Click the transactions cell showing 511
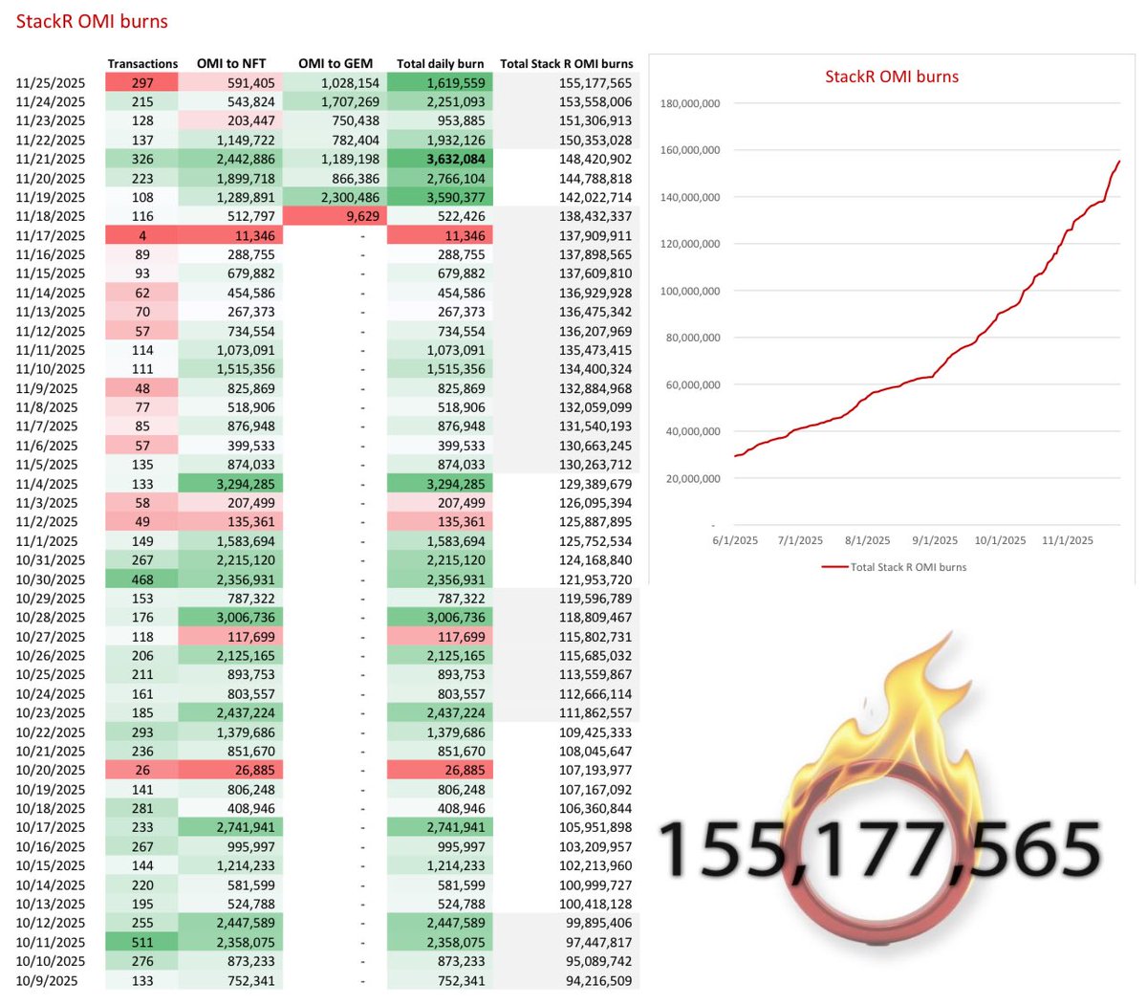The height and width of the screenshot is (1005, 1147). click(x=142, y=943)
